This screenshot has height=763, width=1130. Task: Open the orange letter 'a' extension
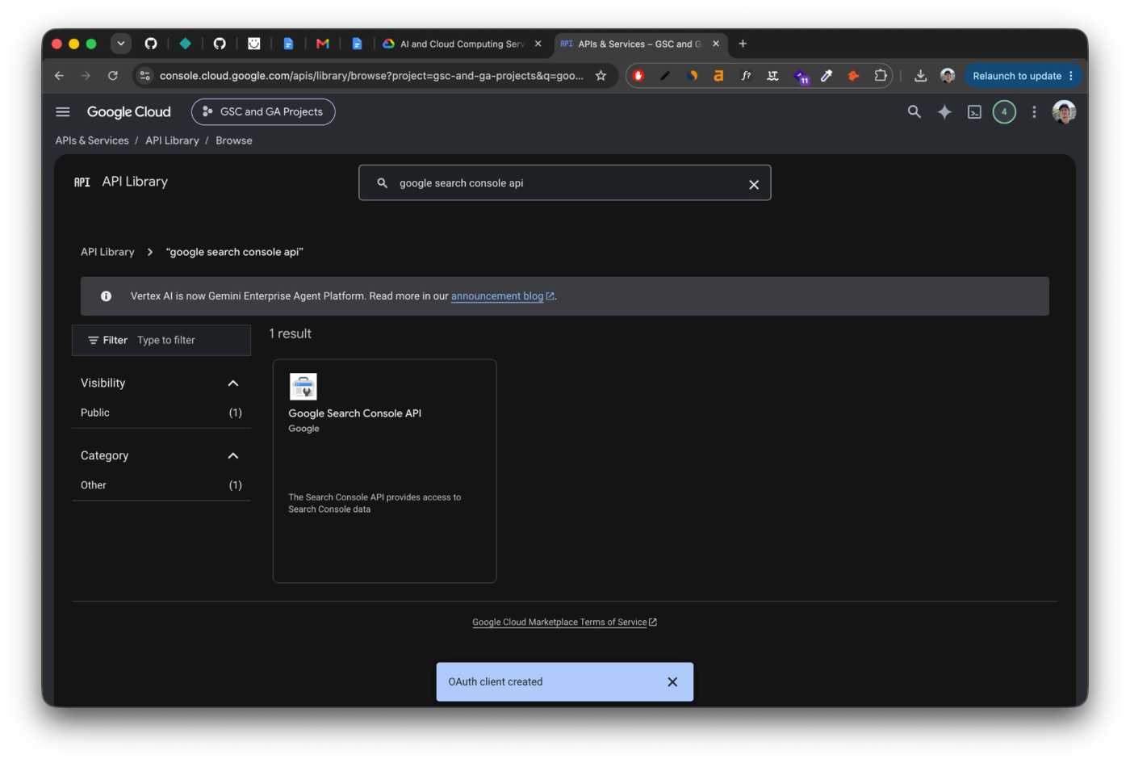click(718, 76)
